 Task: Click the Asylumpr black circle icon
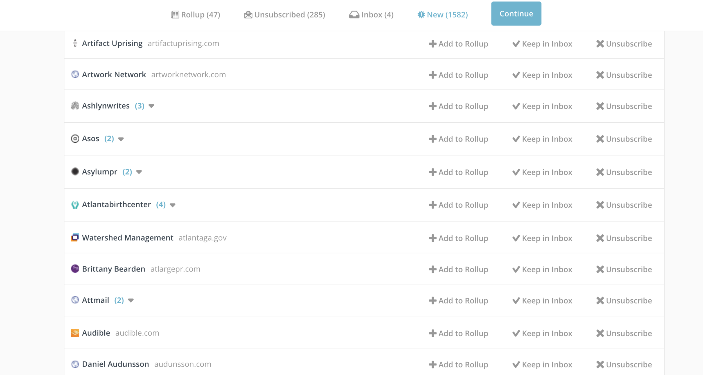(75, 172)
